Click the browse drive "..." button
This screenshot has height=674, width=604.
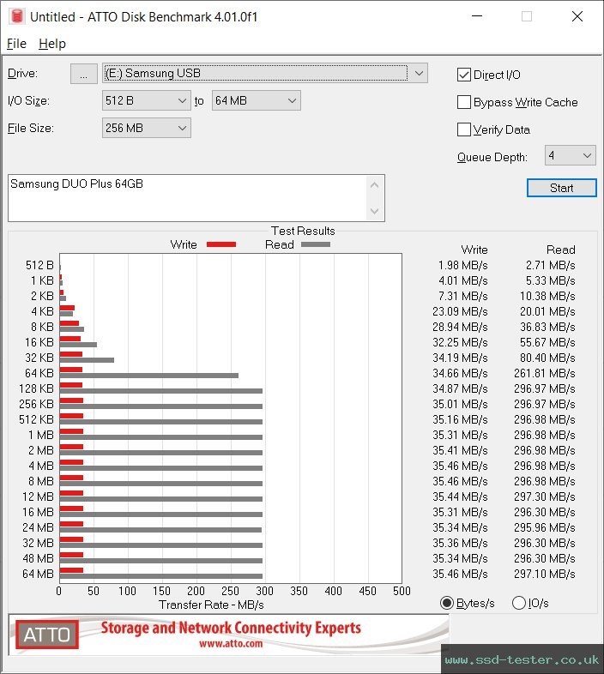point(83,74)
